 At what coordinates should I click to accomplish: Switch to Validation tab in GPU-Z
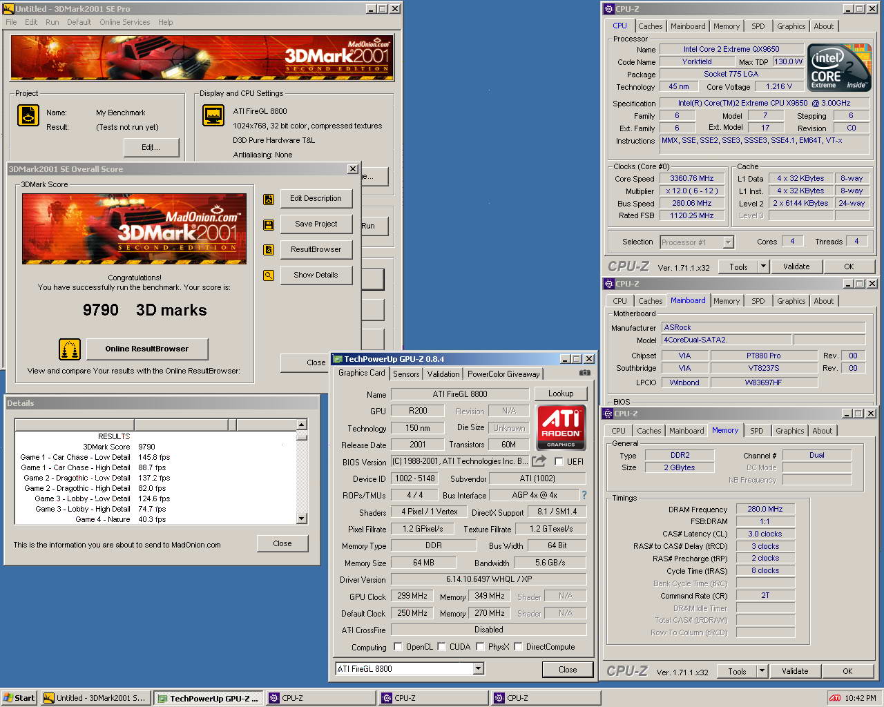coord(443,374)
